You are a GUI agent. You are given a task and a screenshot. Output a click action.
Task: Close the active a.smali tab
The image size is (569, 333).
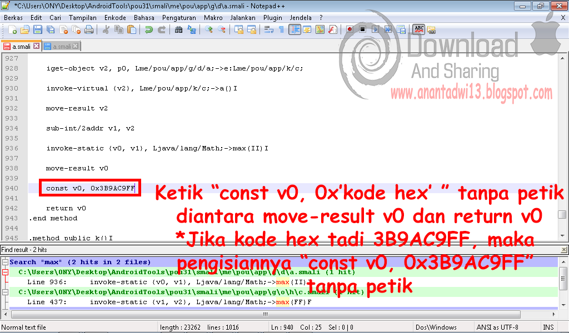coord(36,46)
